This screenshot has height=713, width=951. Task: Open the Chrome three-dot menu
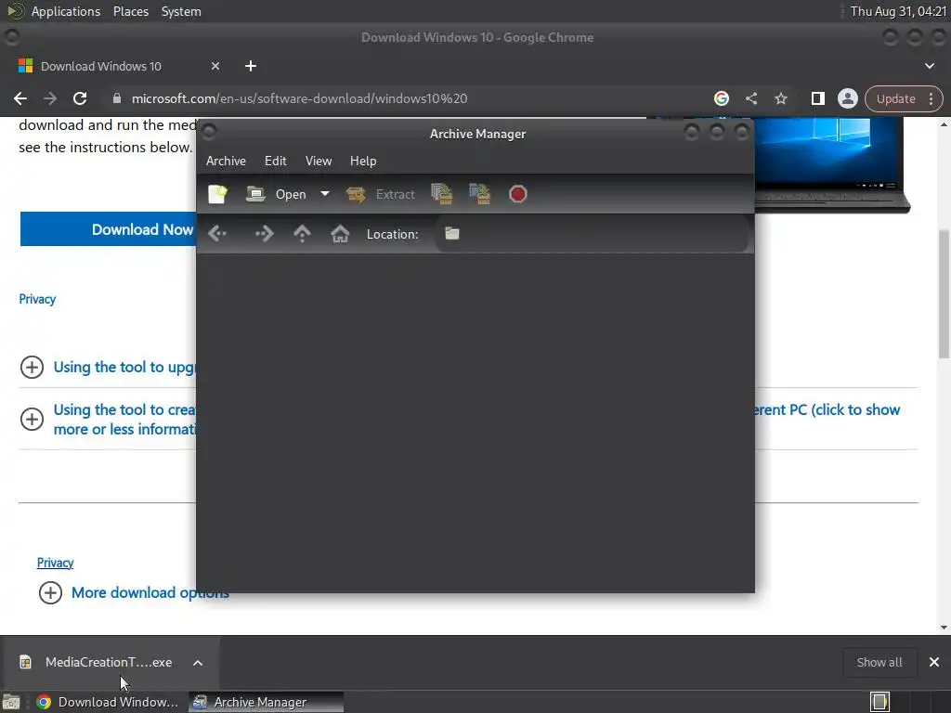[931, 98]
